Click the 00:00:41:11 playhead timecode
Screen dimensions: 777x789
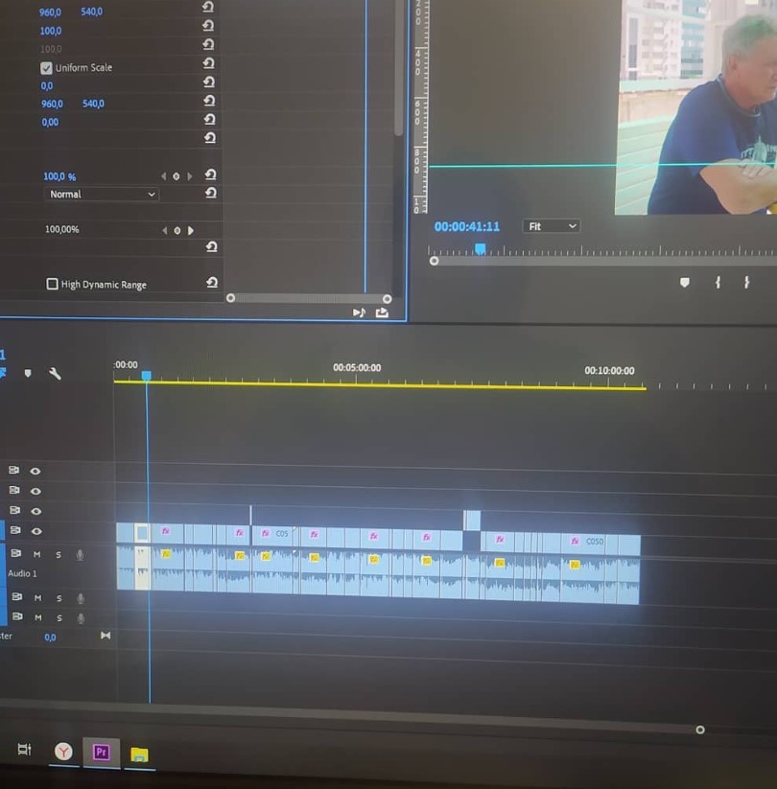pos(467,227)
